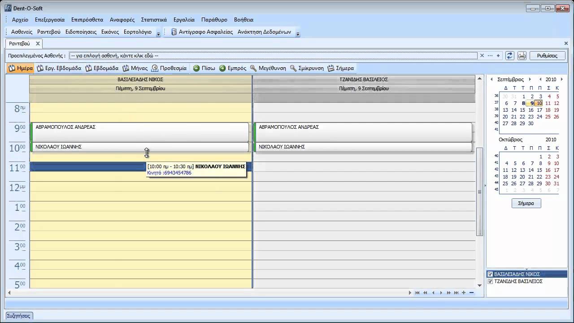
Task: Collapse right panel using splitter arrow
Action: (x=485, y=185)
